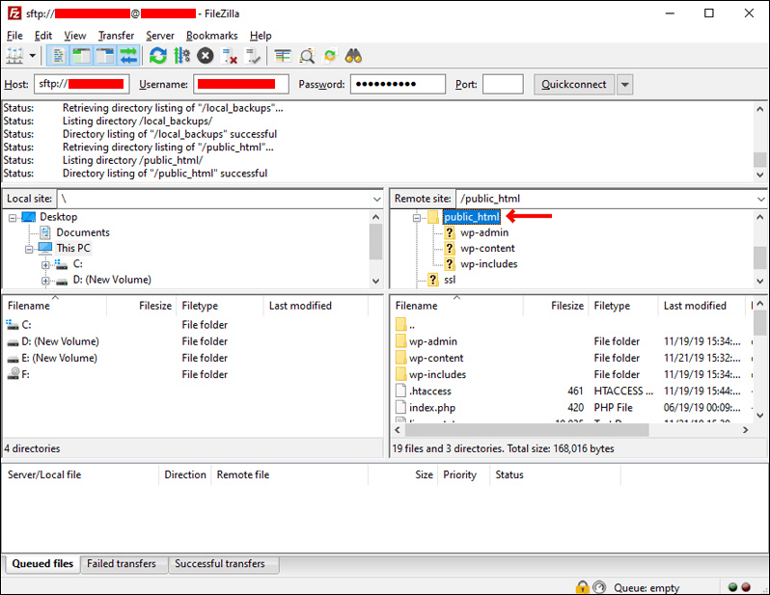Open the Help menu
Image resolution: width=770 pixels, height=595 pixels.
[261, 36]
